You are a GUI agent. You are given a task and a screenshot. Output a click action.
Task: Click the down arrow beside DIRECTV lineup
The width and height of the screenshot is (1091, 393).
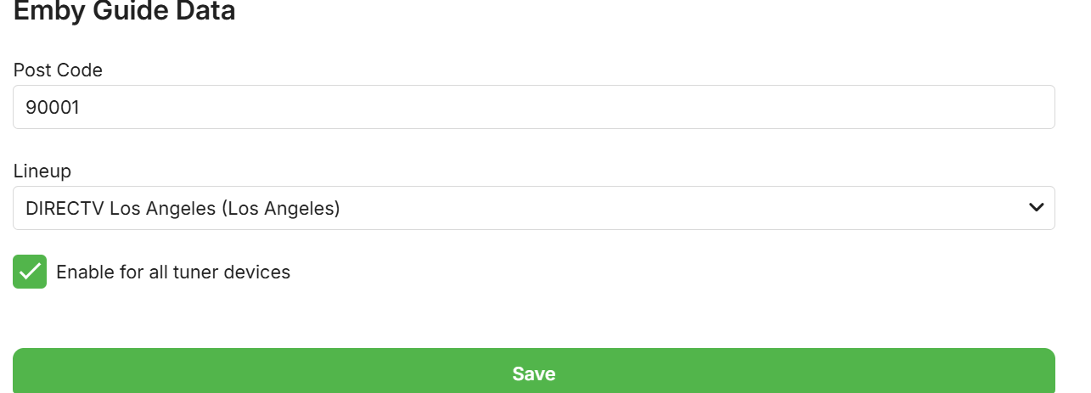click(x=1036, y=208)
